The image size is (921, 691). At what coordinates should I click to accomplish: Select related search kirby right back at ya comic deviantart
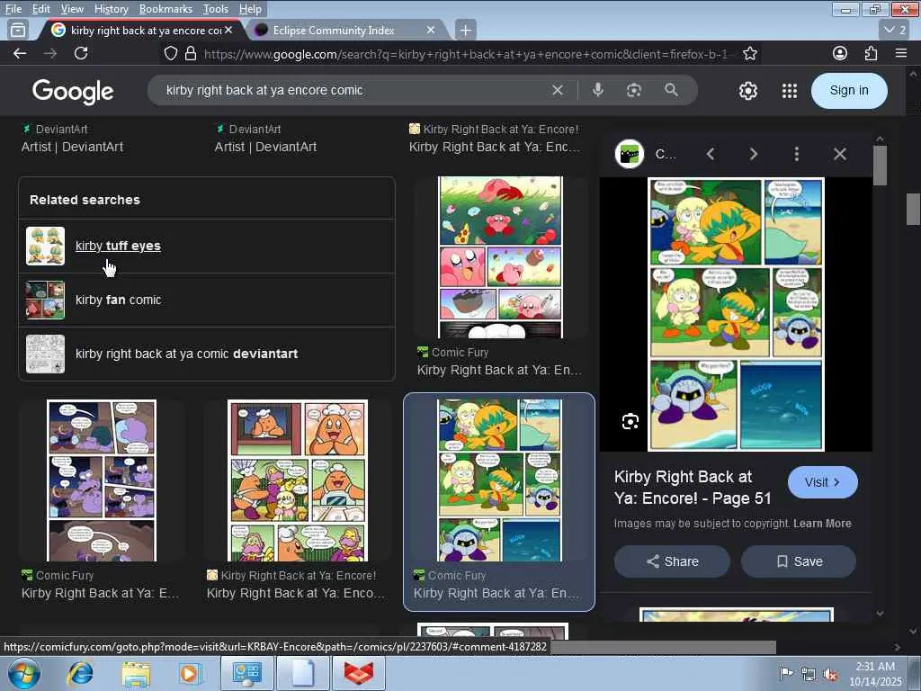coord(207,354)
